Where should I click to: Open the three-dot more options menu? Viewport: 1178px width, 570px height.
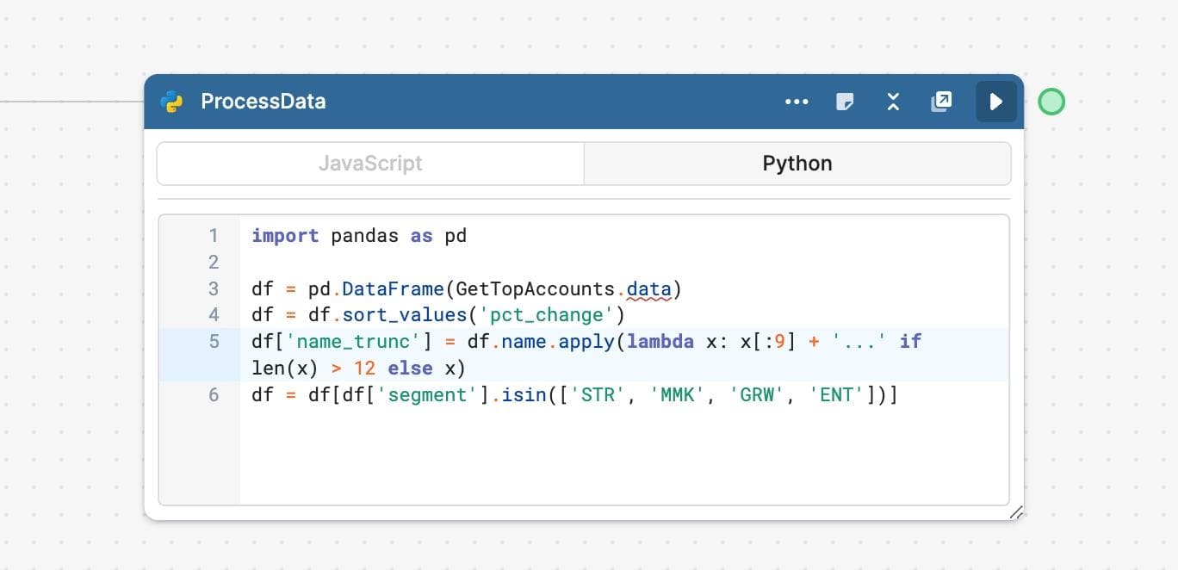[x=797, y=102]
